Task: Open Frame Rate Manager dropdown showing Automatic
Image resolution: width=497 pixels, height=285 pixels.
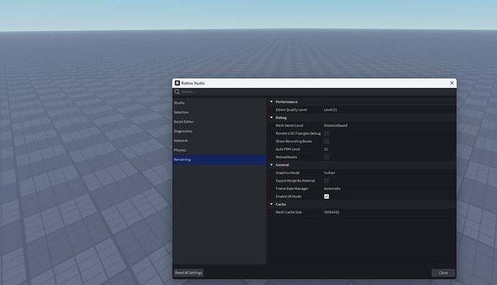Action: click(x=389, y=189)
